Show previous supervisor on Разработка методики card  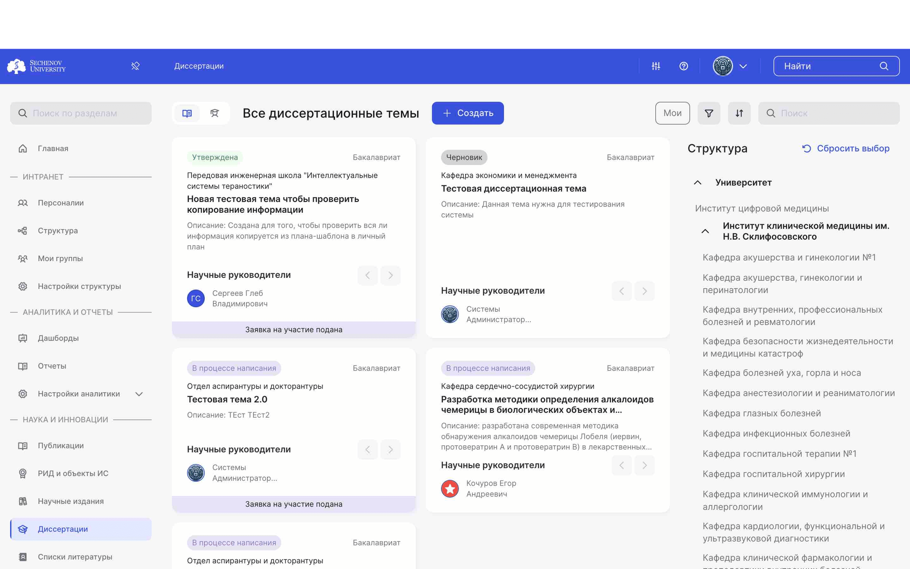click(622, 466)
